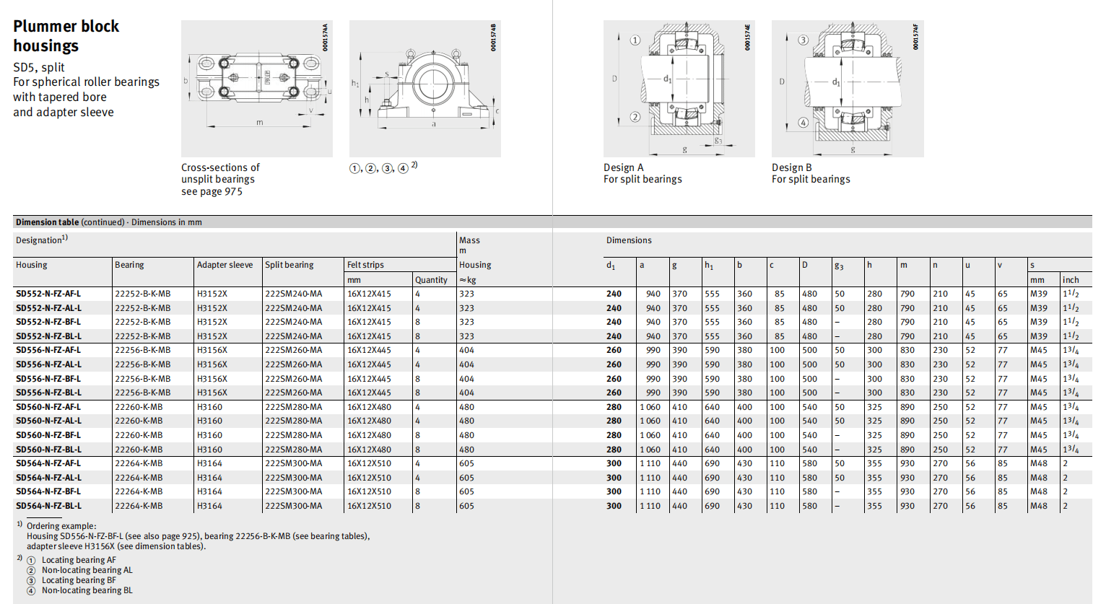
Task: Click the "Adapter sleeve" column header
Action: click(225, 266)
